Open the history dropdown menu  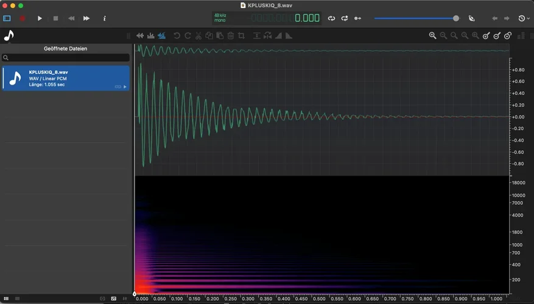click(x=523, y=19)
